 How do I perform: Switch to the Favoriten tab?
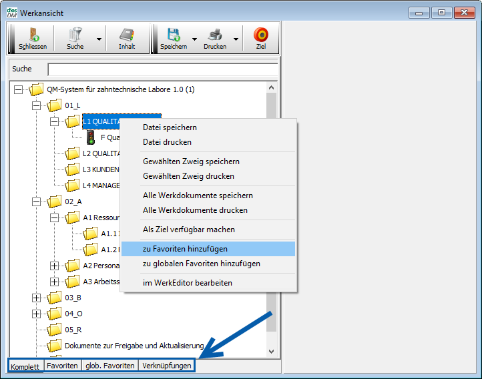click(61, 366)
